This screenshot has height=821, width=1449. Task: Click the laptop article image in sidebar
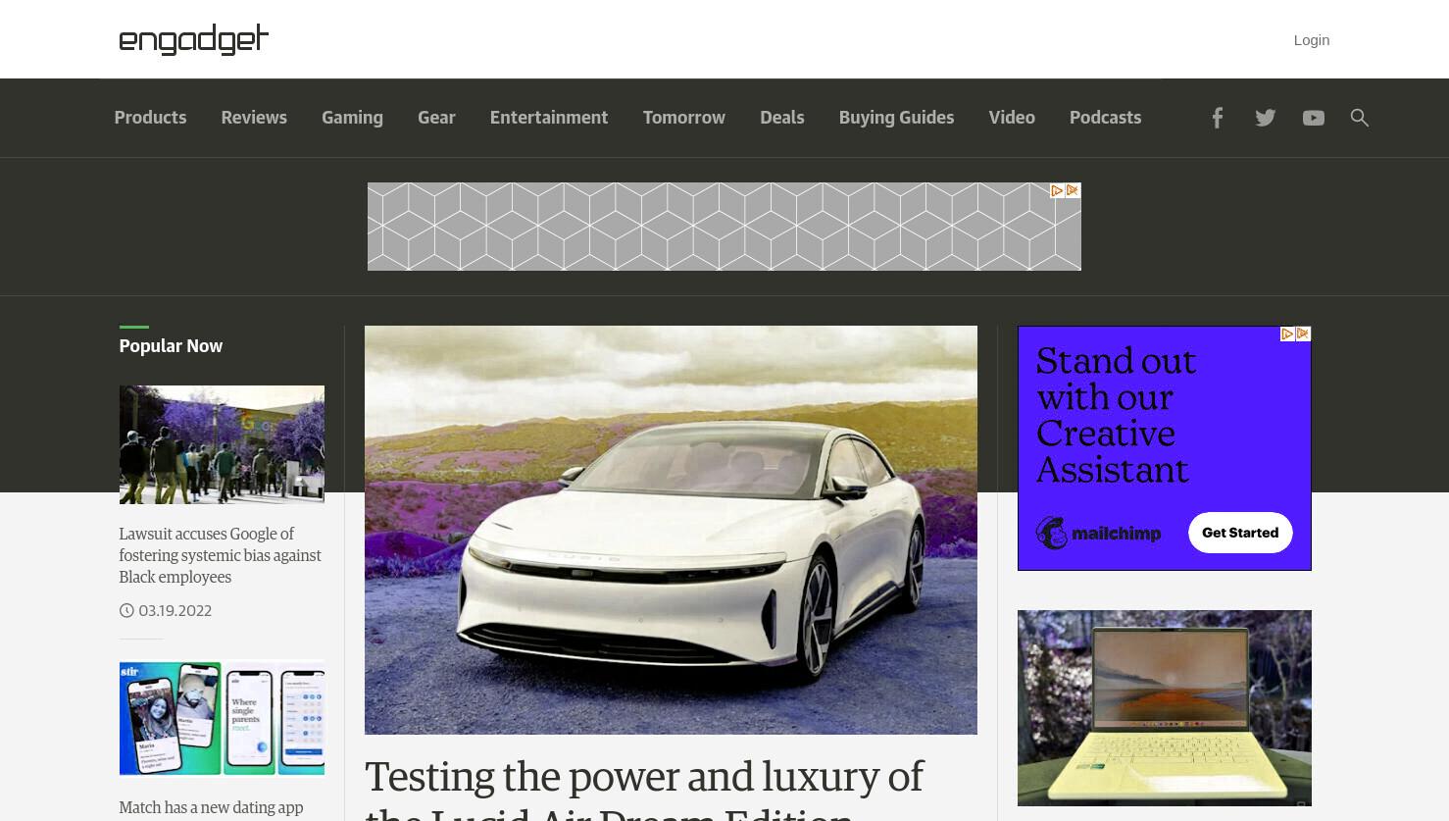1165,708
